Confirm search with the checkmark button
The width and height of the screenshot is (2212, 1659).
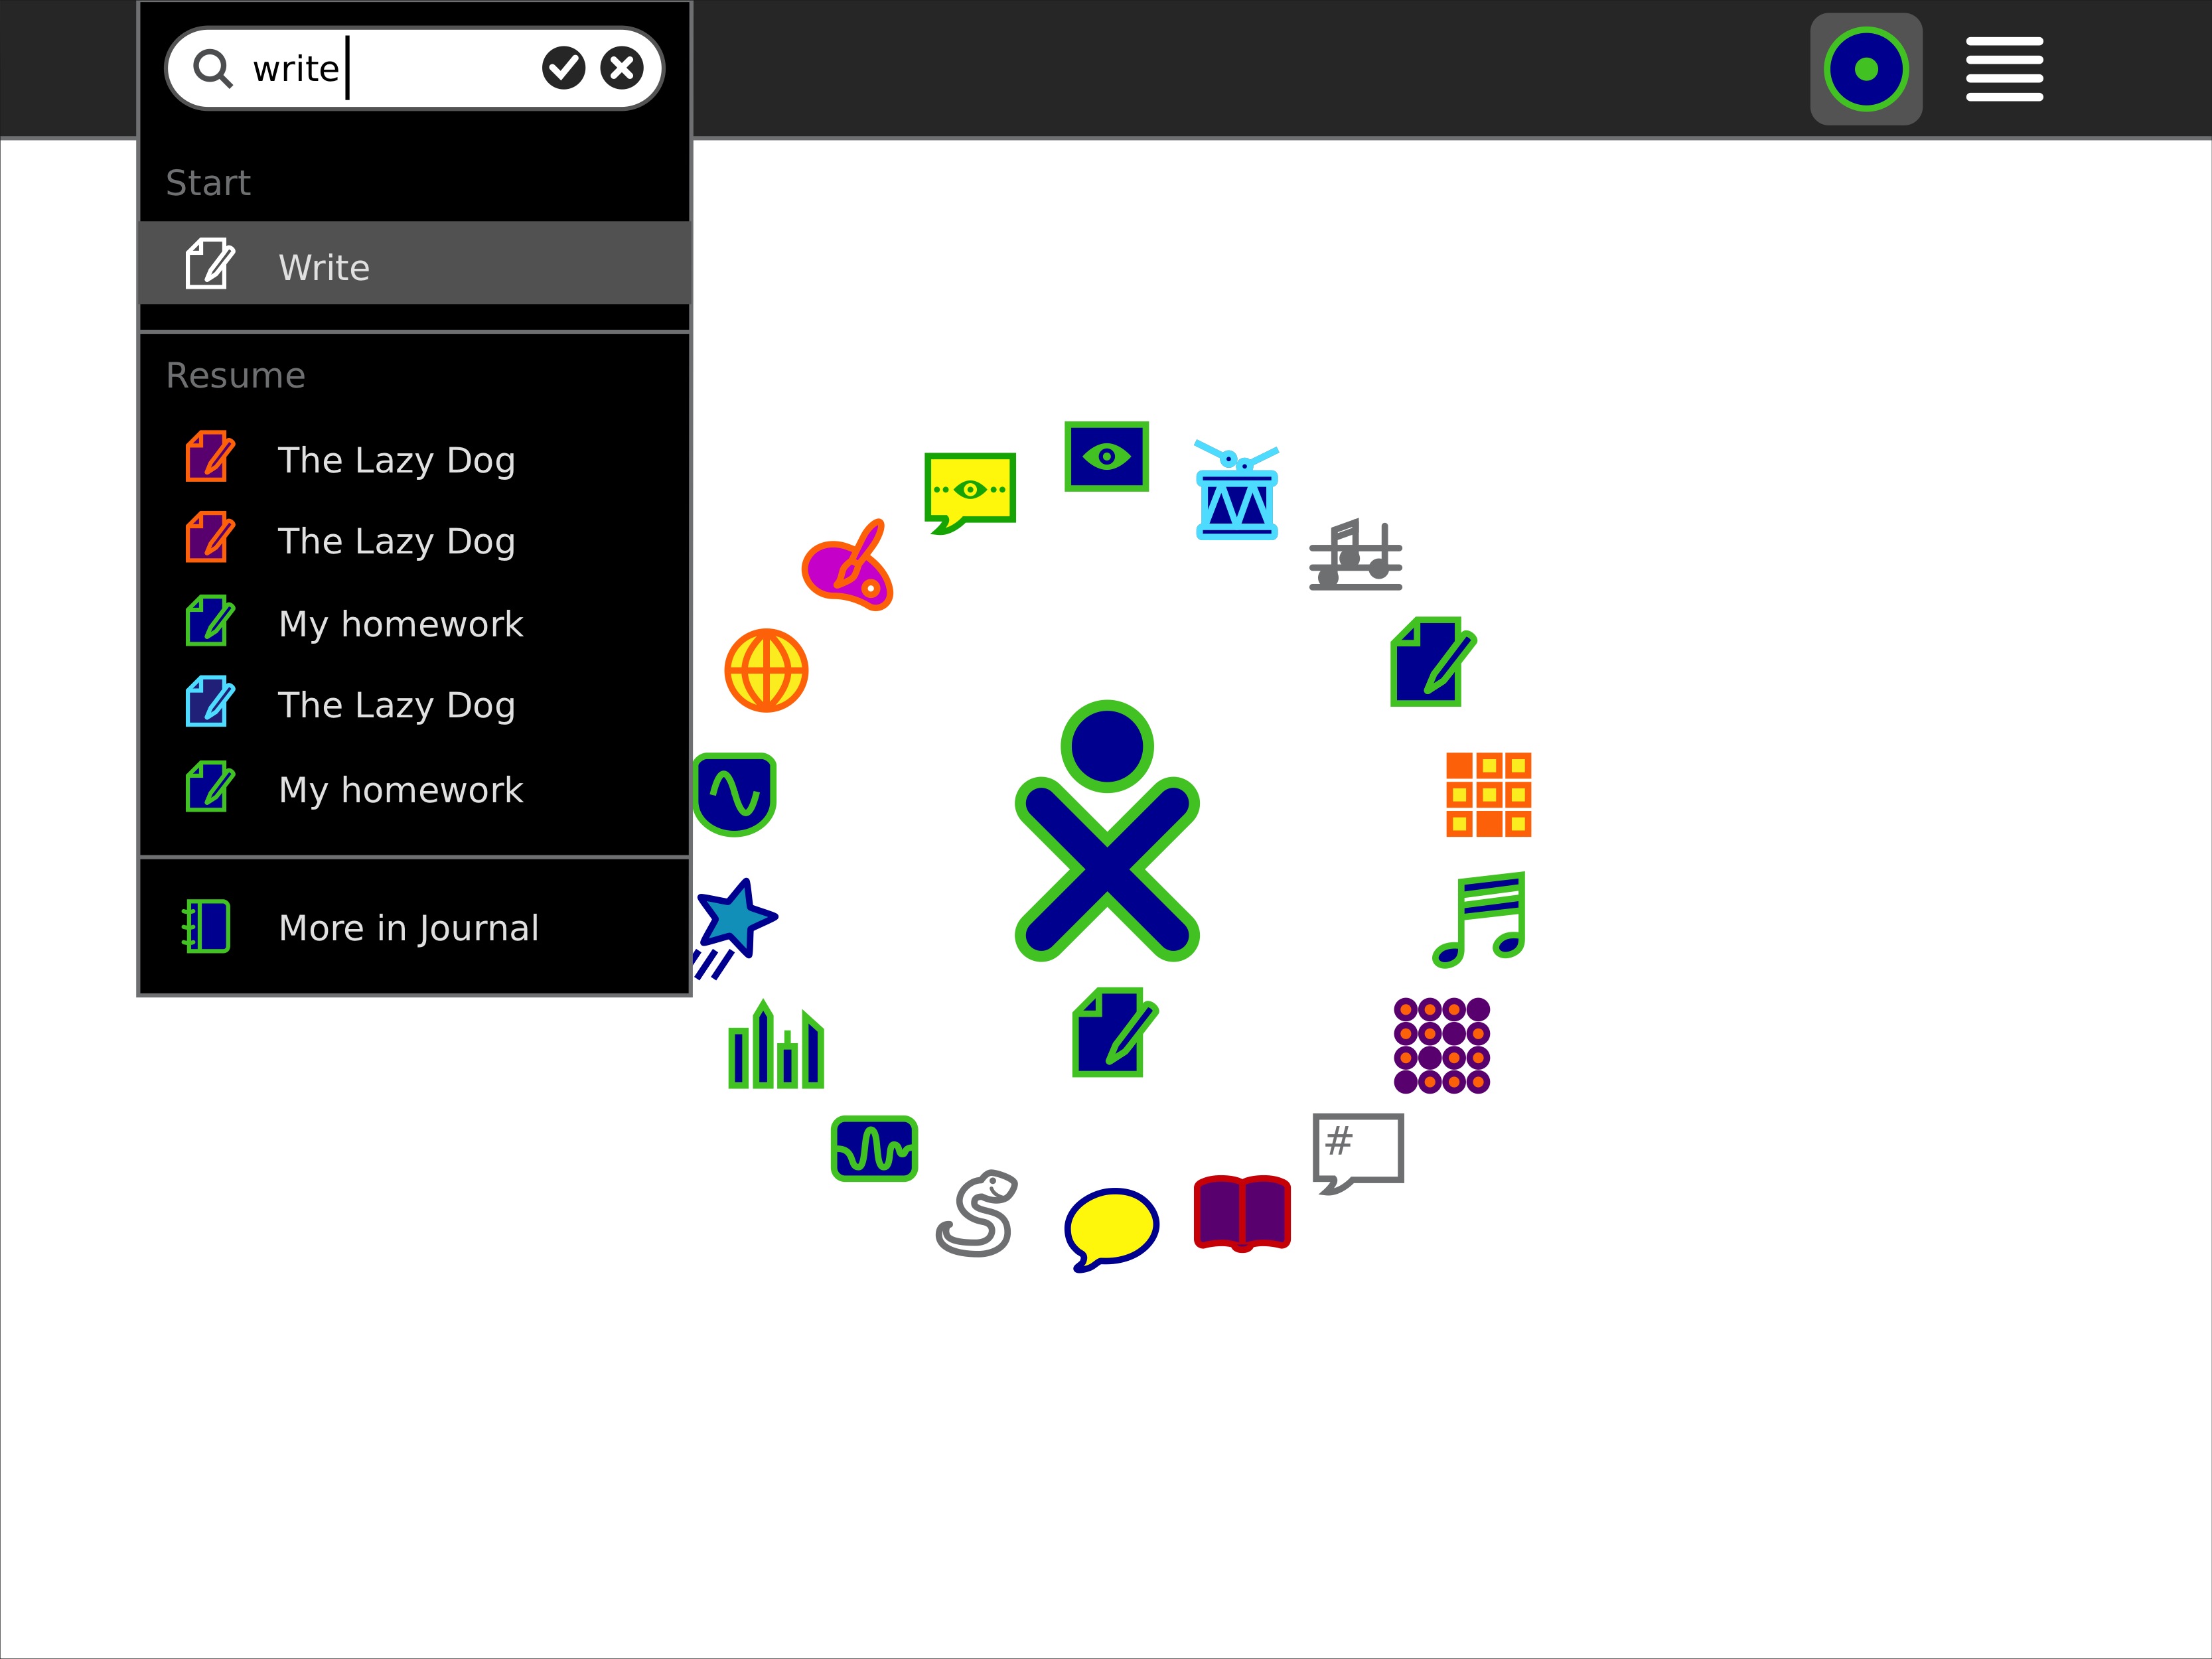coord(563,68)
